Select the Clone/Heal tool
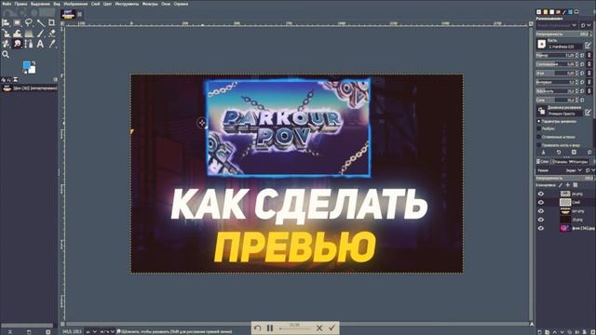Viewport: 596px width, 335px height. tap(6, 44)
